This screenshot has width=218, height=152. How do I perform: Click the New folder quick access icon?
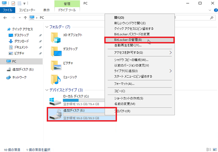click(19, 3)
